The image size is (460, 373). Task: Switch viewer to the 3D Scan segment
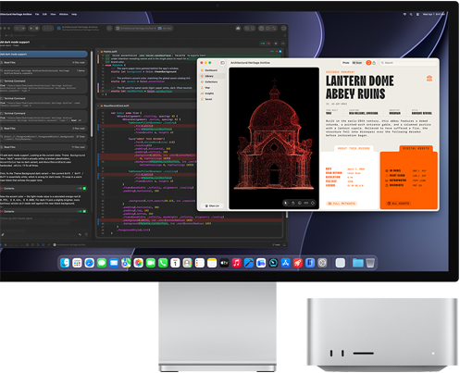pos(357,63)
